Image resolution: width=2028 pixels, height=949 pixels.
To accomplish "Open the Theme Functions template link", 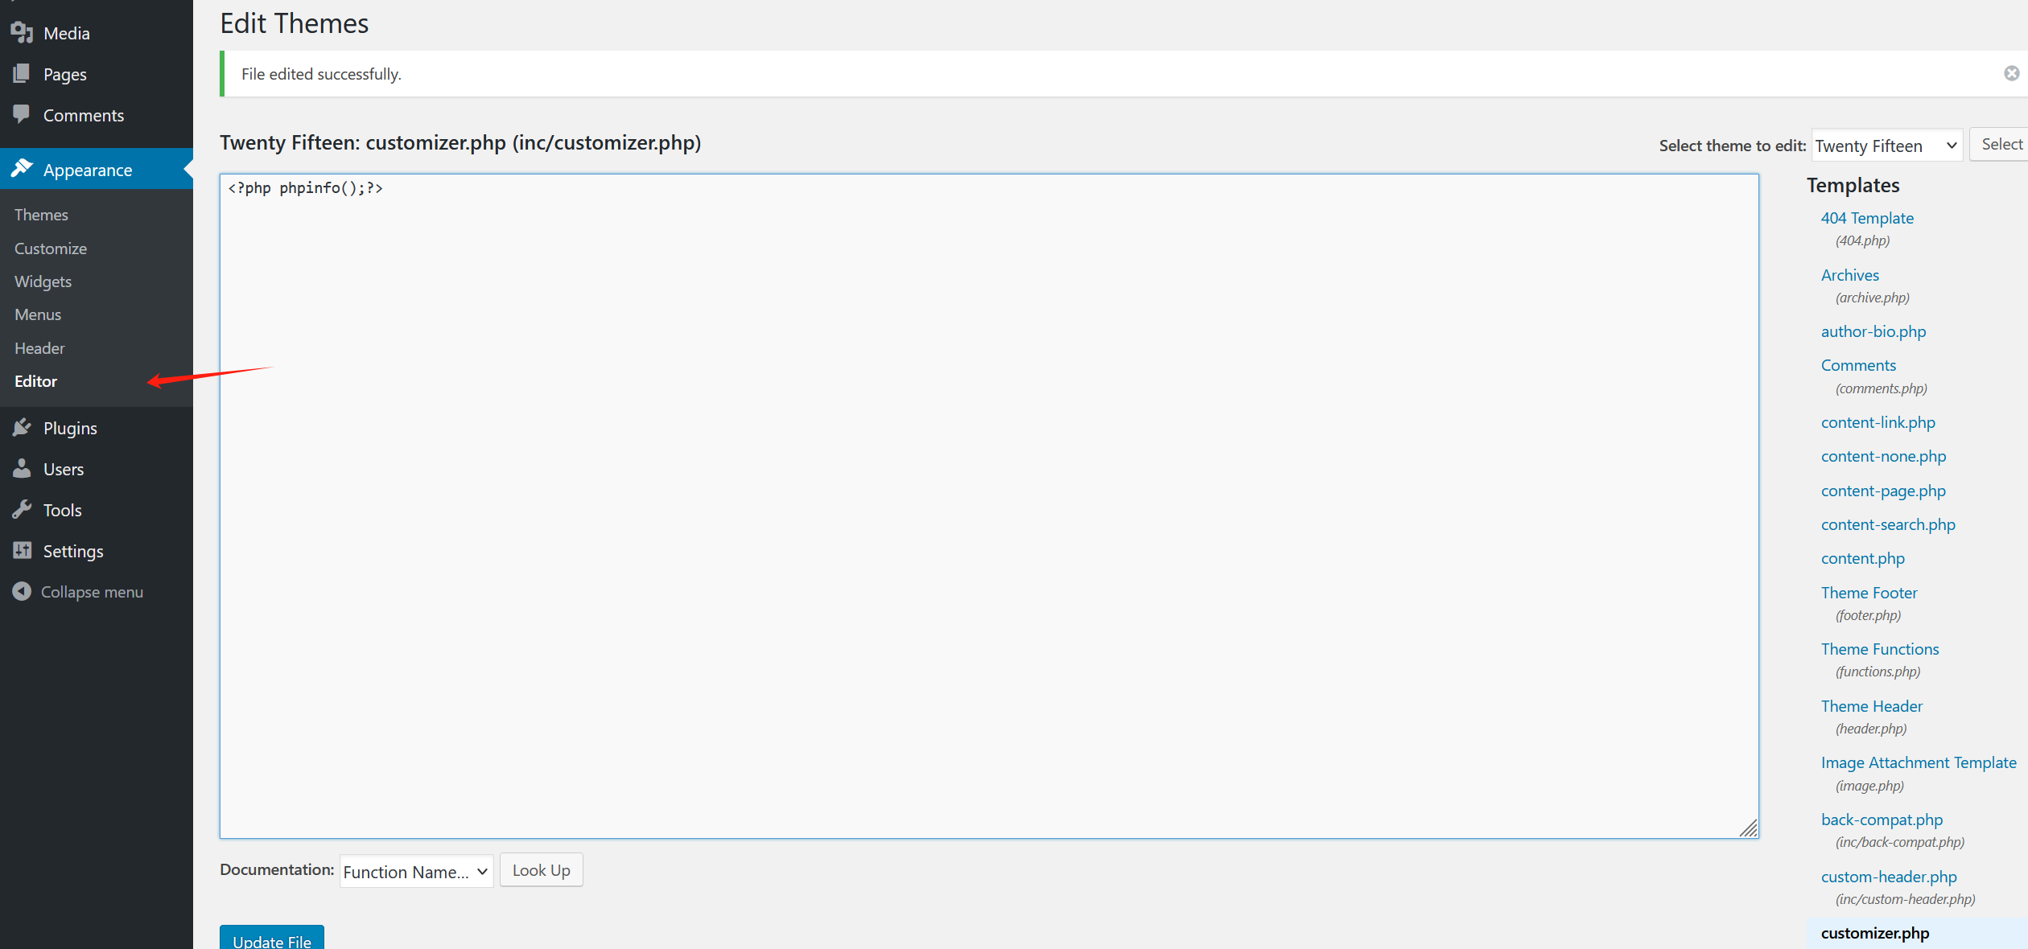I will (1879, 649).
